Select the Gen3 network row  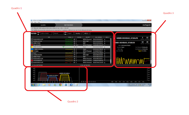pyautogui.click(x=71, y=53)
